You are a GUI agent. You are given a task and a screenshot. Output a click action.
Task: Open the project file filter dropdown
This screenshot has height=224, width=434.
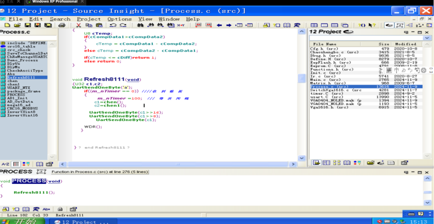pos(427,38)
